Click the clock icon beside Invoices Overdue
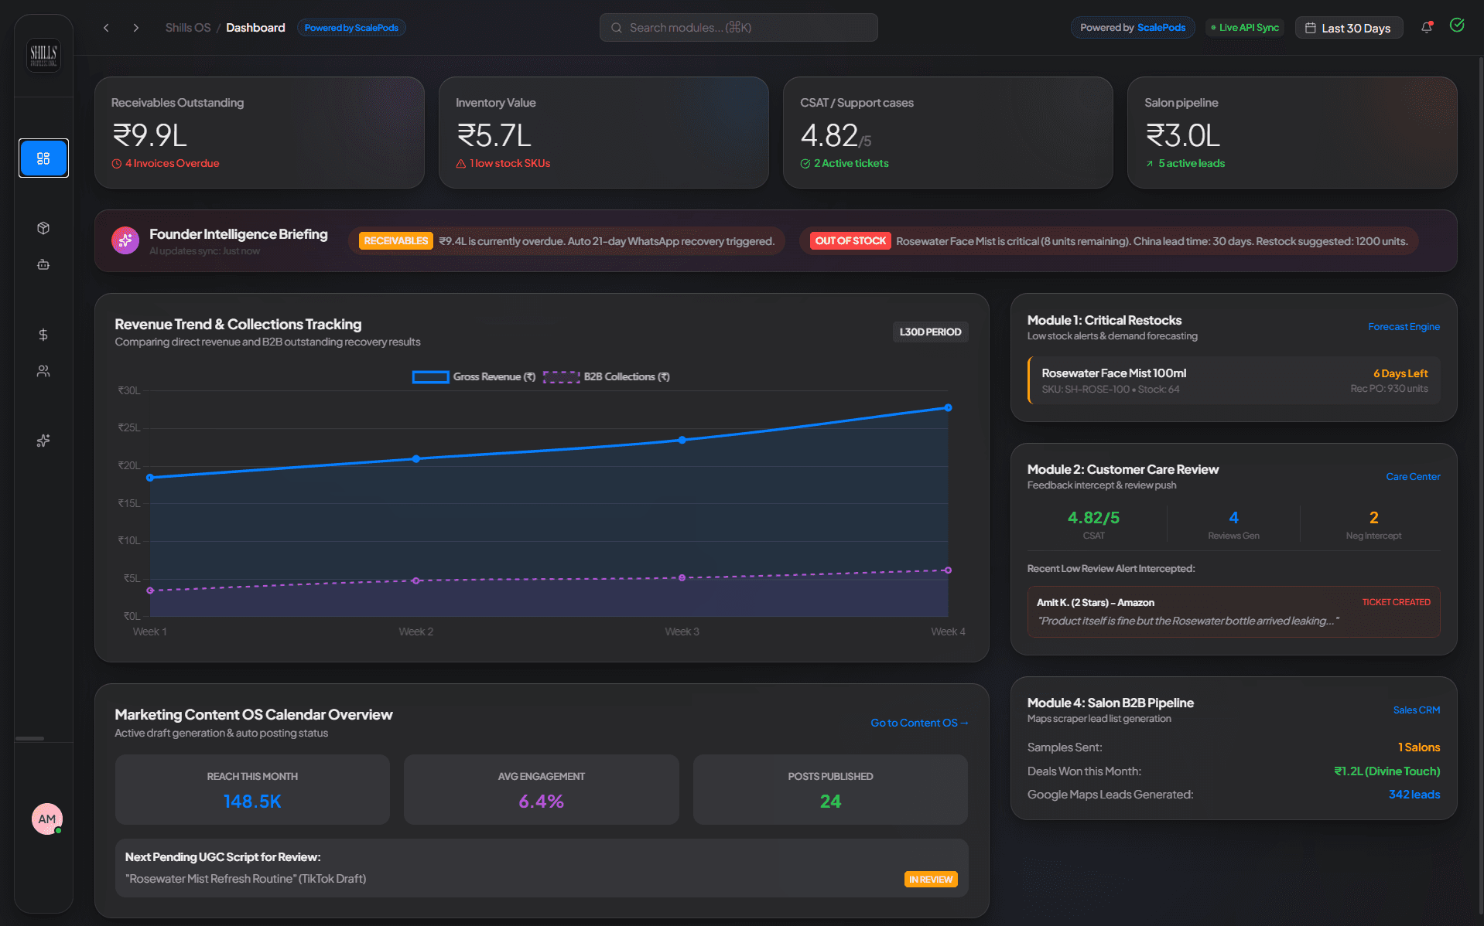 coord(117,164)
